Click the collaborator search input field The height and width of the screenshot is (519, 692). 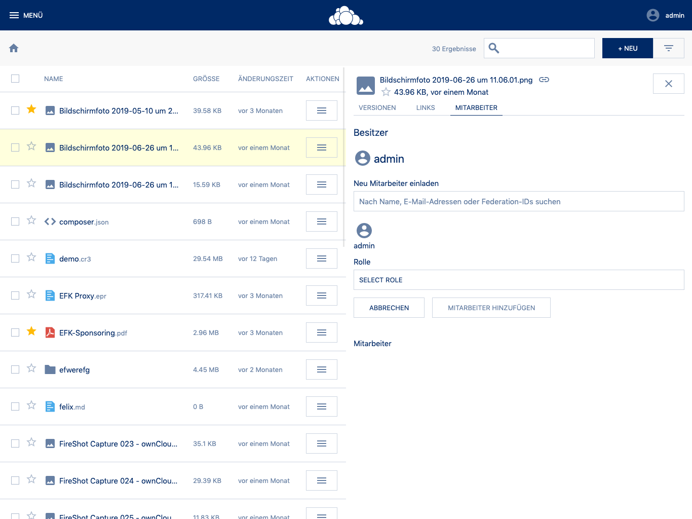(519, 201)
